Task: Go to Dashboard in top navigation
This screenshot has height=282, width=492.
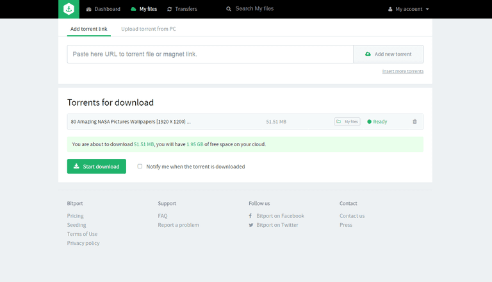Action: tap(103, 9)
